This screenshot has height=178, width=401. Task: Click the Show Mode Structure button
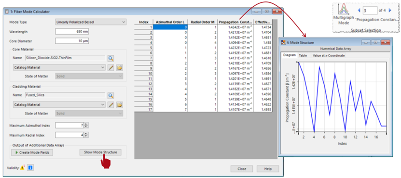tap(100, 152)
